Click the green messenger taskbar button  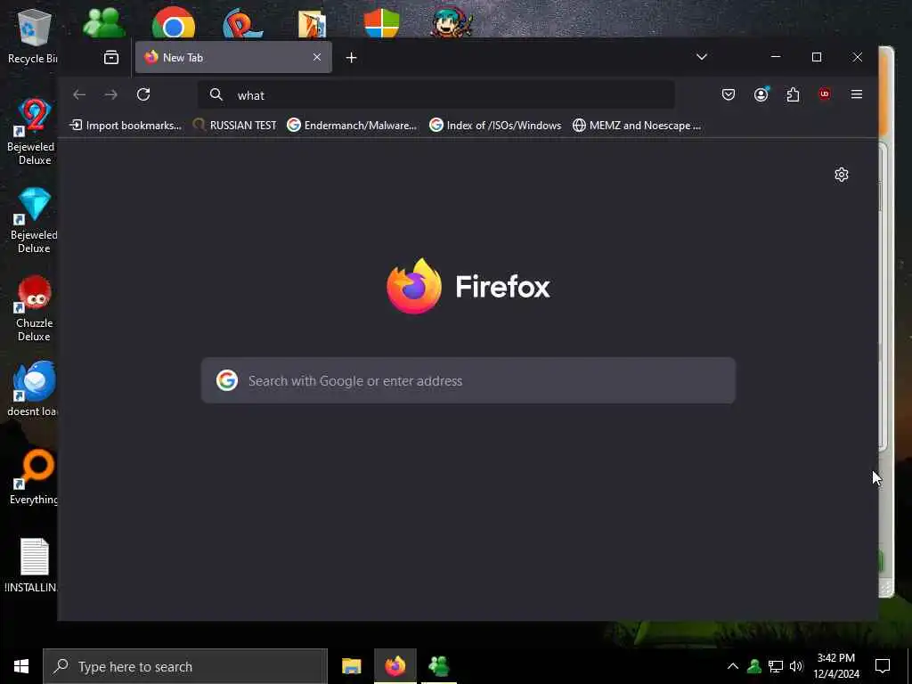(x=438, y=666)
